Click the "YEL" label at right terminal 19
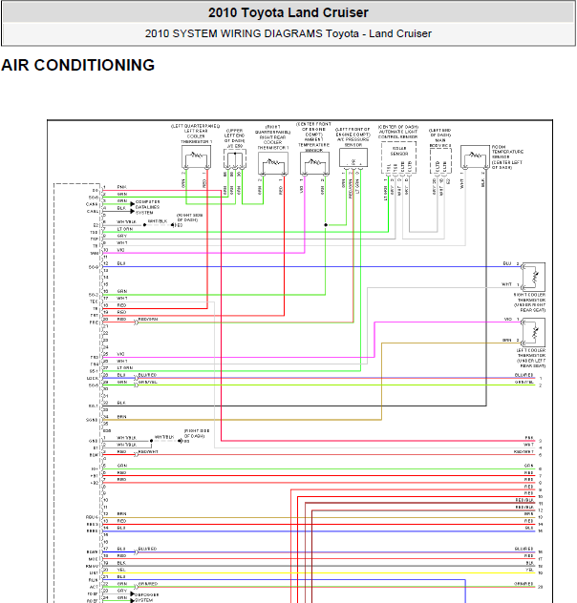 (530, 570)
